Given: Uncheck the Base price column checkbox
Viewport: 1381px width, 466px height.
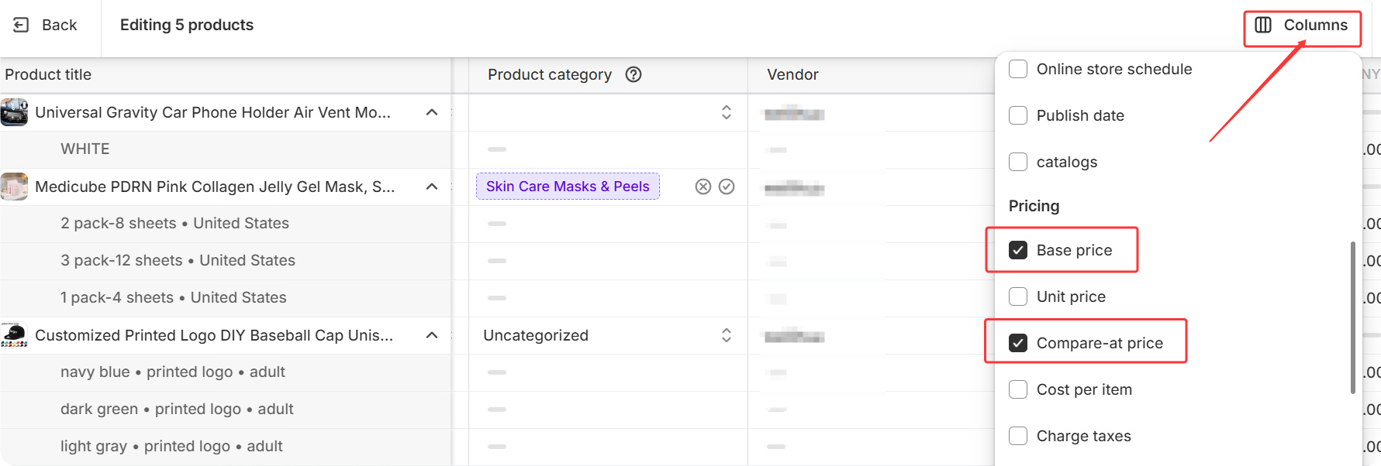Looking at the screenshot, I should 1018,250.
